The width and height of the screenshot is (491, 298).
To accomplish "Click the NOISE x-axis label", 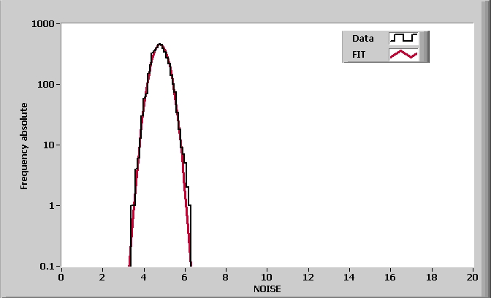I will pyautogui.click(x=267, y=289).
